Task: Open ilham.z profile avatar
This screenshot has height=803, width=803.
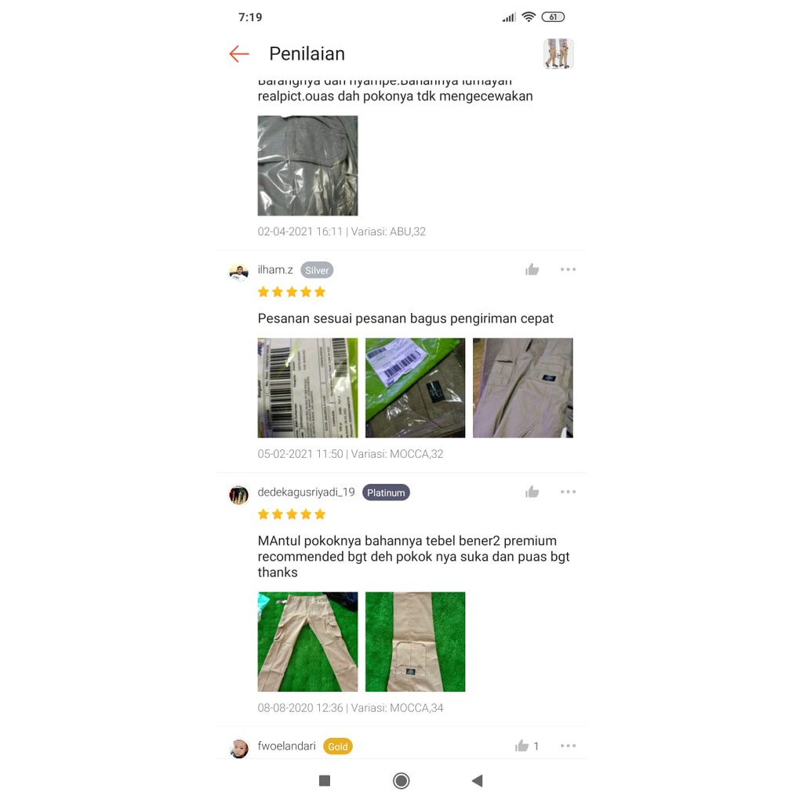Action: [x=238, y=272]
